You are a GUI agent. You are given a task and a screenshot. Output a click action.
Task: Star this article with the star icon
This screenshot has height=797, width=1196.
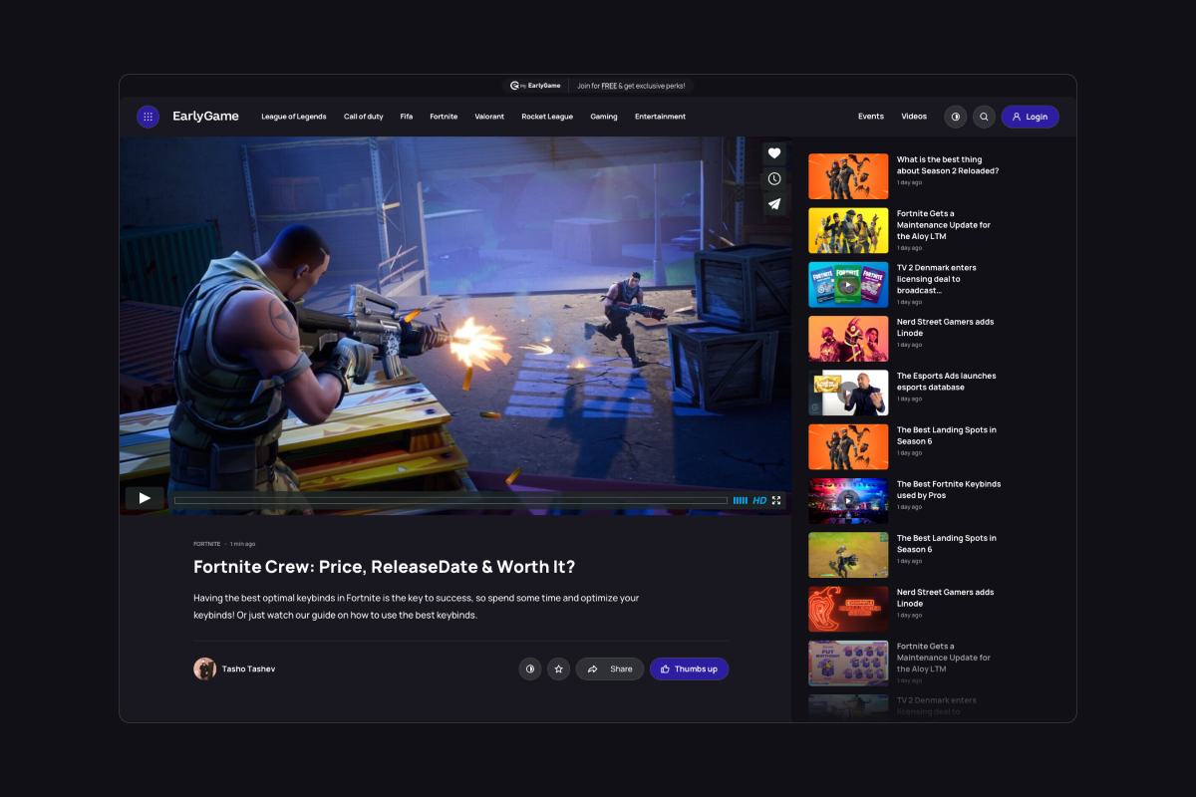click(x=559, y=669)
